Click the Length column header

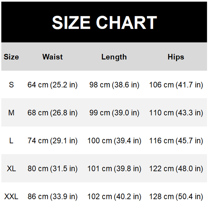click(114, 57)
